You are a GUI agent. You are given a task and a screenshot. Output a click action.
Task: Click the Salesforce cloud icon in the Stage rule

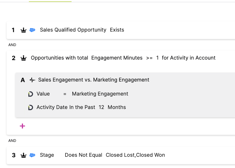click(32, 155)
